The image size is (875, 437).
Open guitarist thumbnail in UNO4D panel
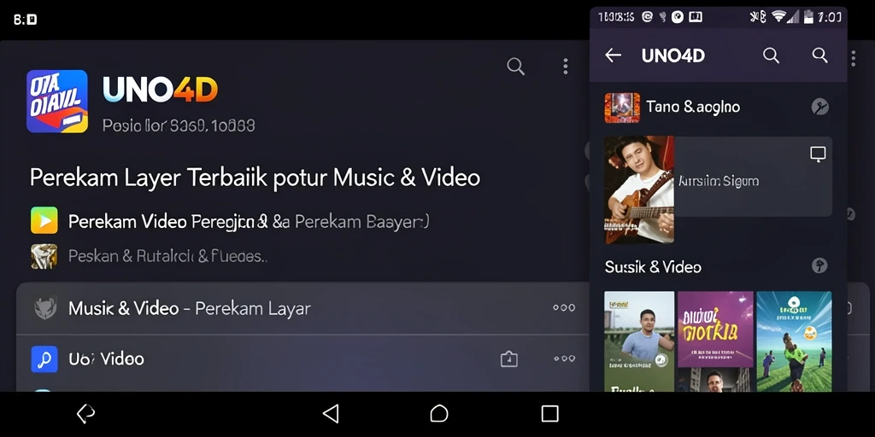pyautogui.click(x=639, y=189)
